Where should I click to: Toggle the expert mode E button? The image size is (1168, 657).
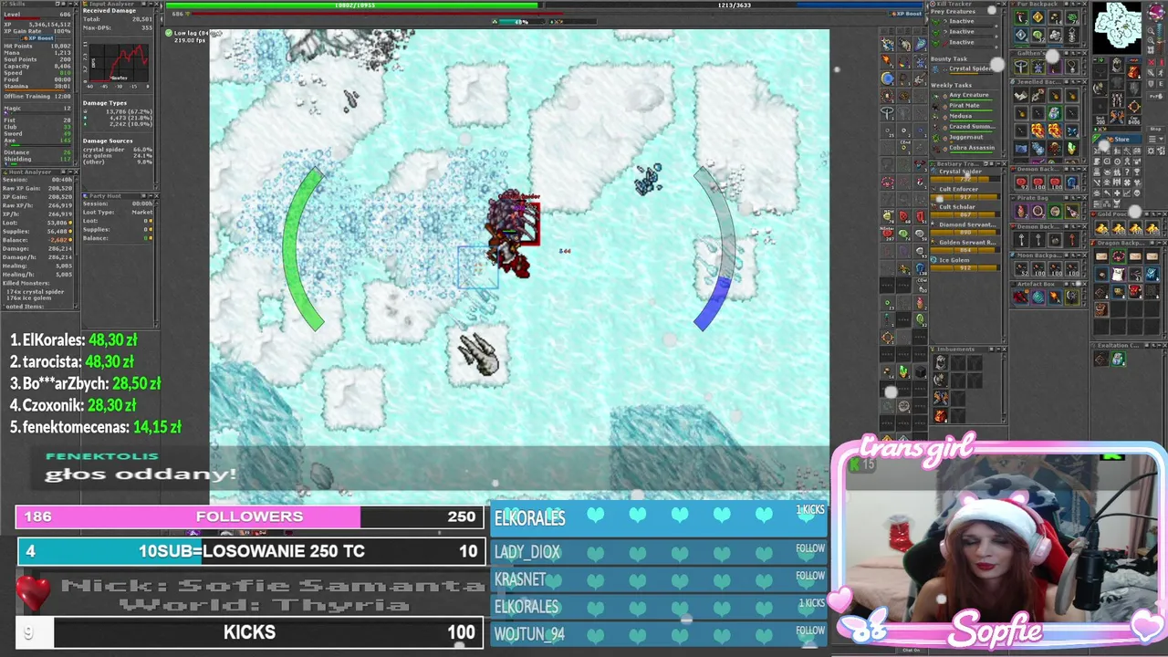tap(1161, 84)
